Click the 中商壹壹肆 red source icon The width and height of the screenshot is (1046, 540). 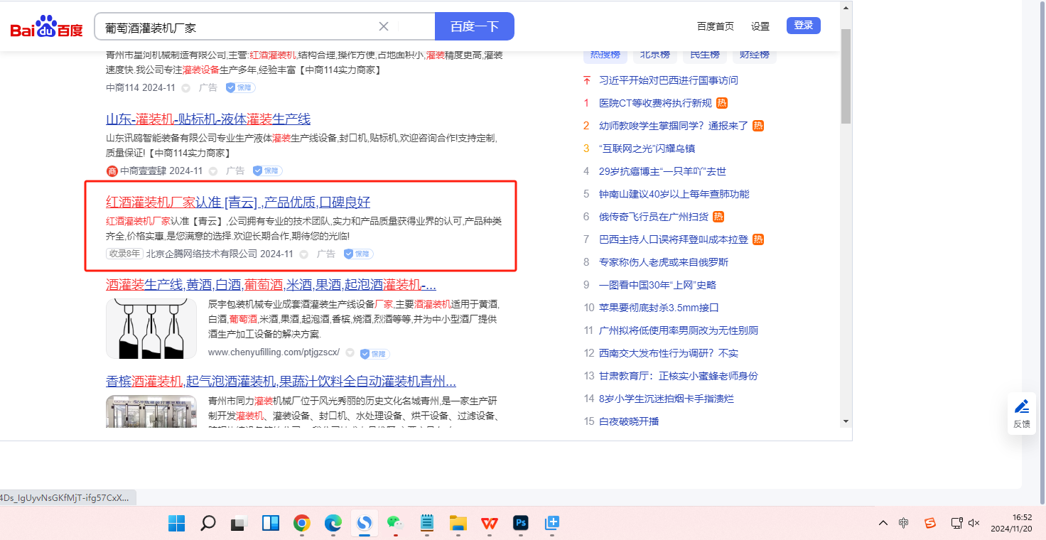click(112, 171)
